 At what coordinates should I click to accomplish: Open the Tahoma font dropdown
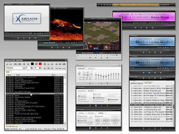tap(23, 68)
